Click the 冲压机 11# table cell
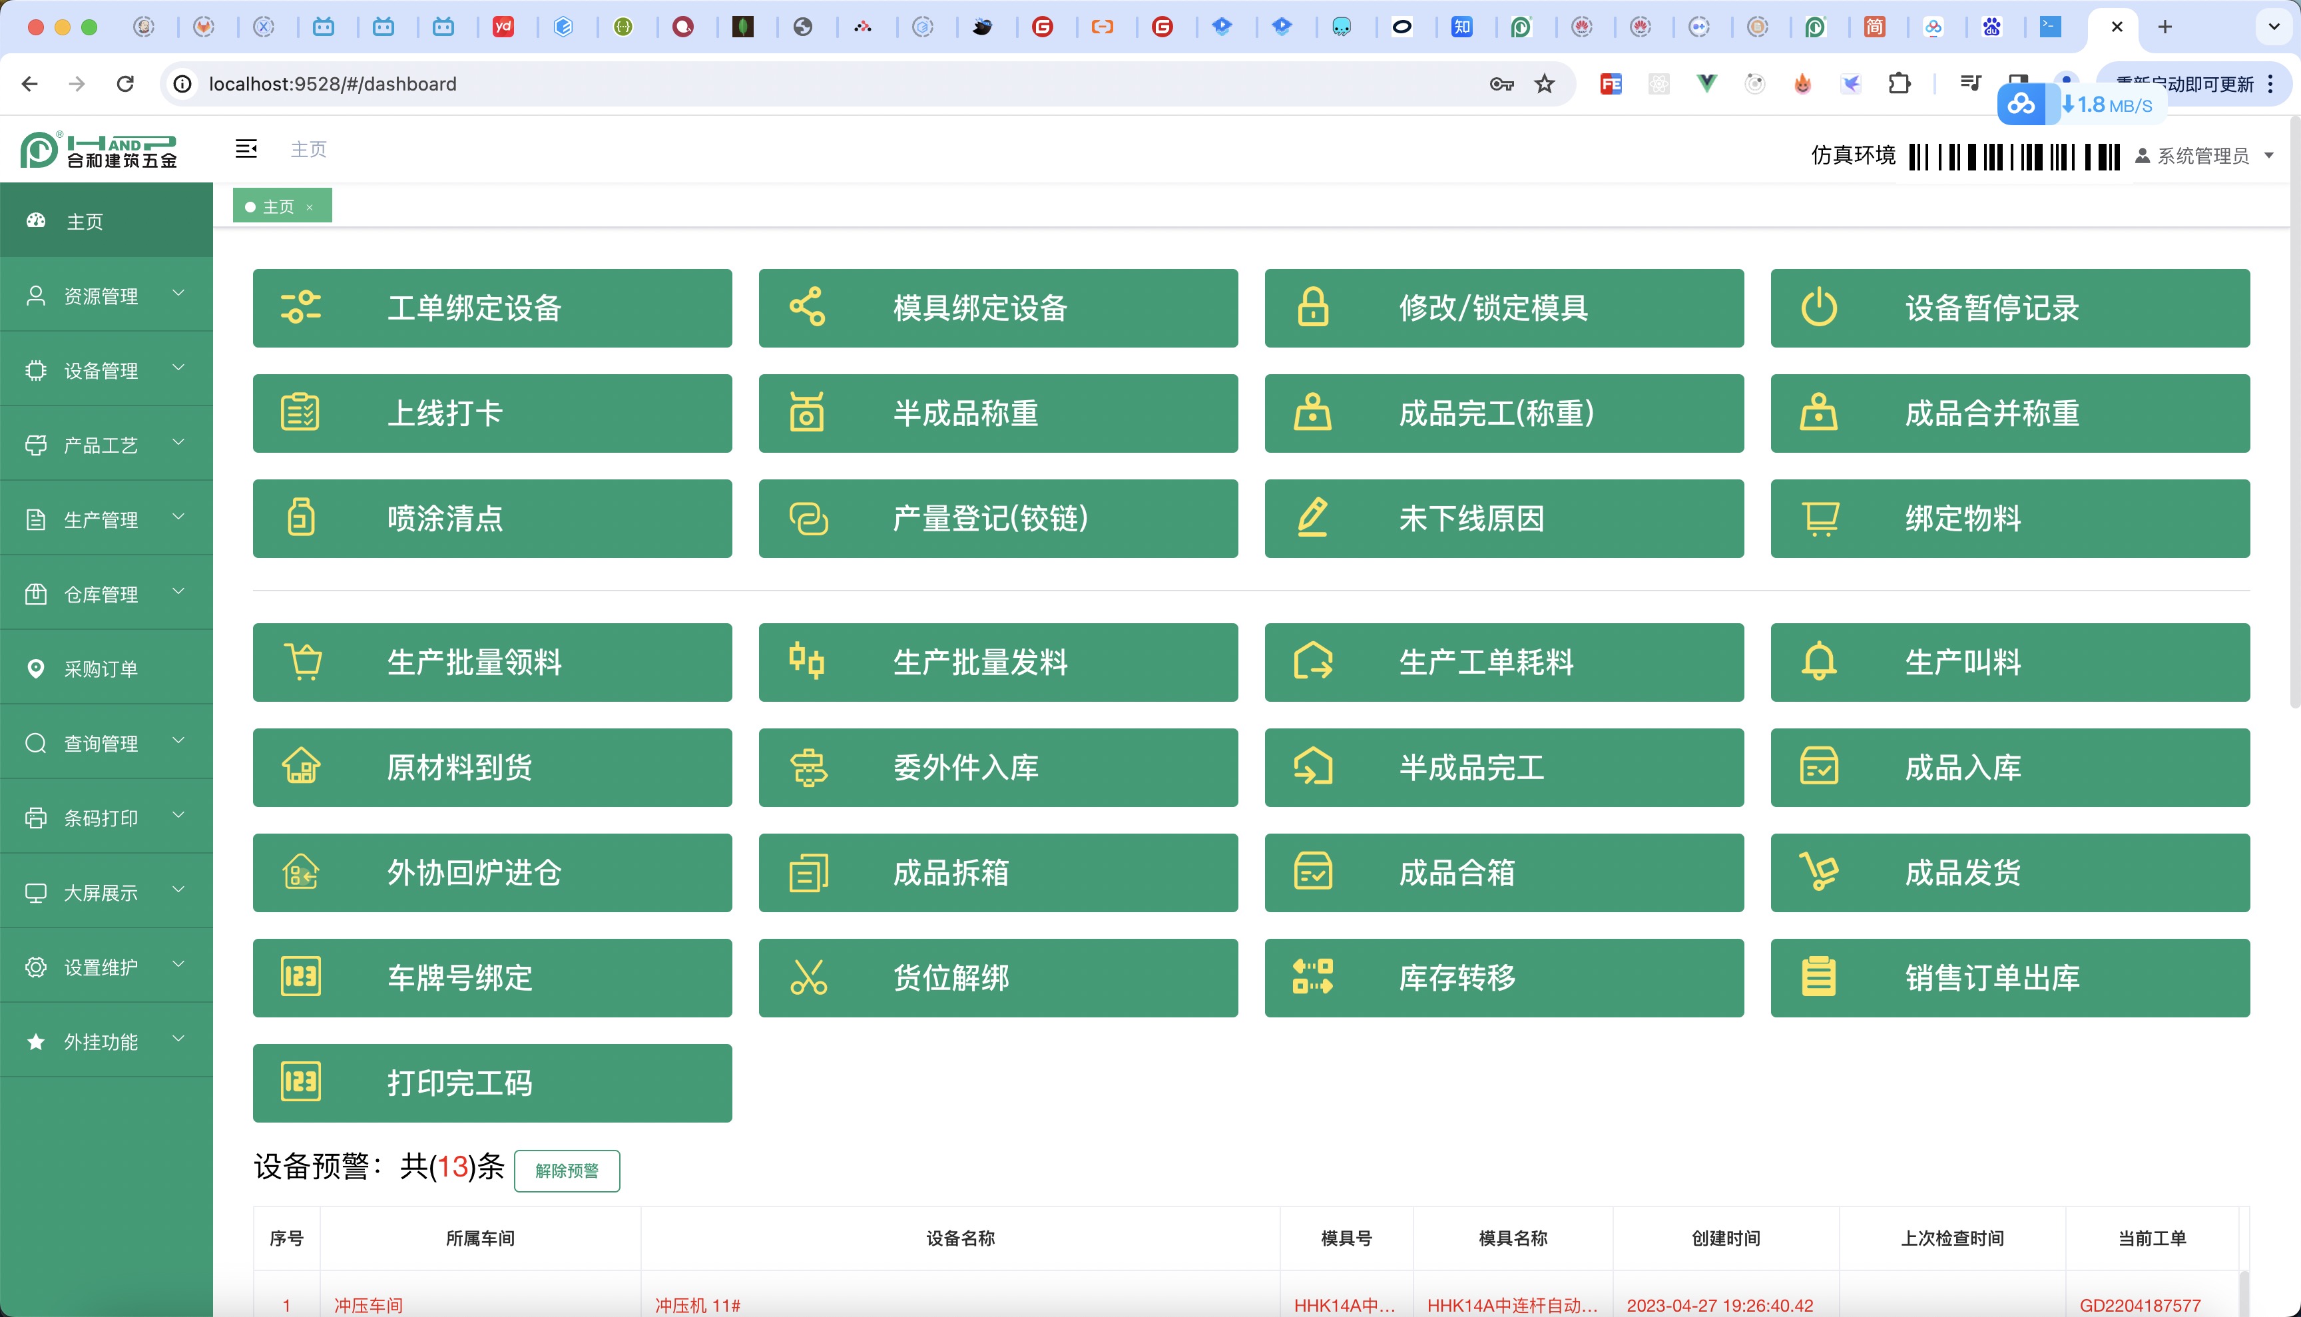This screenshot has width=2301, height=1317. [697, 1304]
